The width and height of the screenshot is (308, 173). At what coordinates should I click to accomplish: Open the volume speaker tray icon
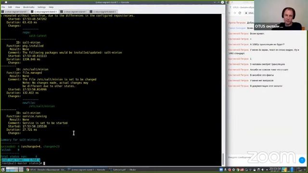tap(263, 170)
